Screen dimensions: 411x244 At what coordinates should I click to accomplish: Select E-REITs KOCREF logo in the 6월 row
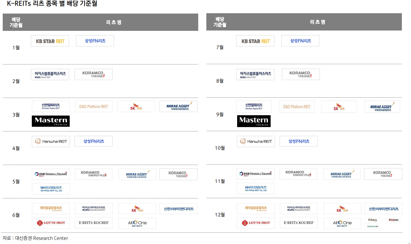94,223
